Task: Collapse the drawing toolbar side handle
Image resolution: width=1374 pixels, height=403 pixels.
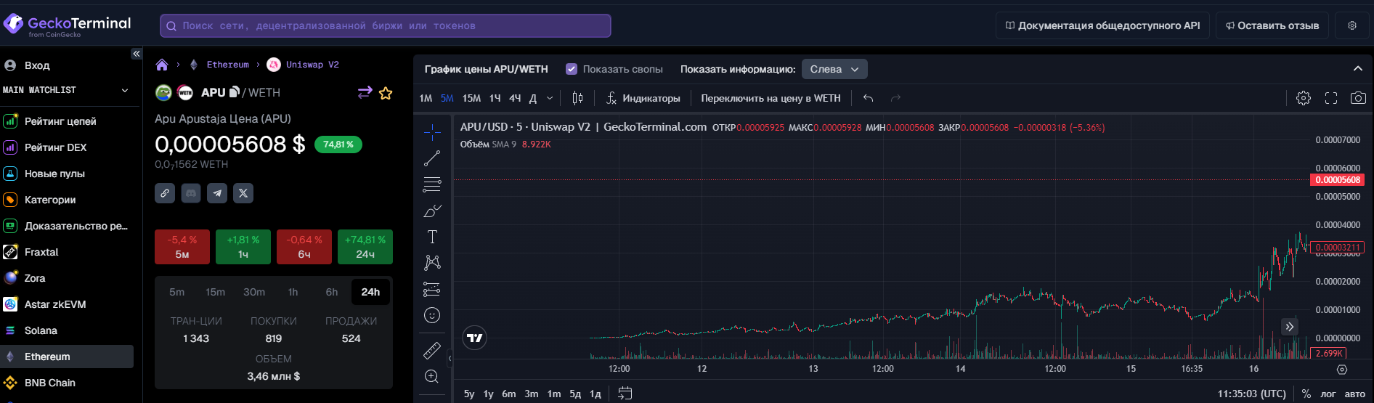Action: (x=450, y=358)
